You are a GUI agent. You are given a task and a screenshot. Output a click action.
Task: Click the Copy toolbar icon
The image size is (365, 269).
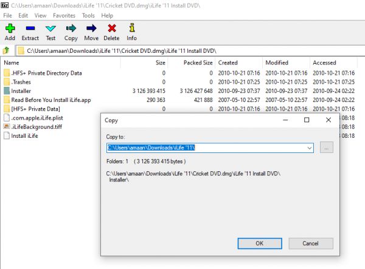tap(71, 28)
